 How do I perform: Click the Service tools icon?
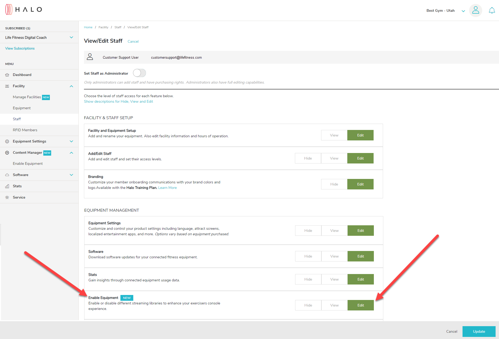point(7,198)
